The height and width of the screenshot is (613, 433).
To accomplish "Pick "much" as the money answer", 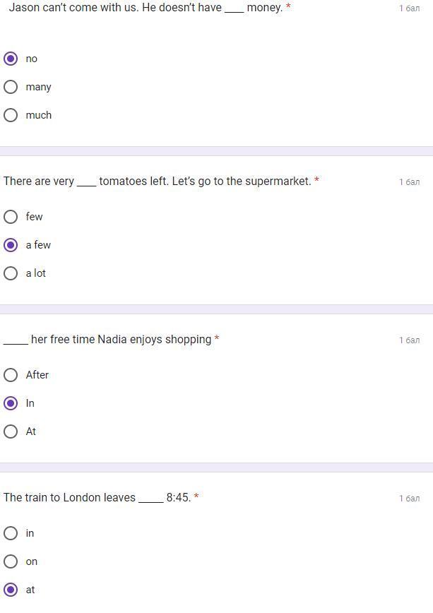I will pyautogui.click(x=11, y=115).
